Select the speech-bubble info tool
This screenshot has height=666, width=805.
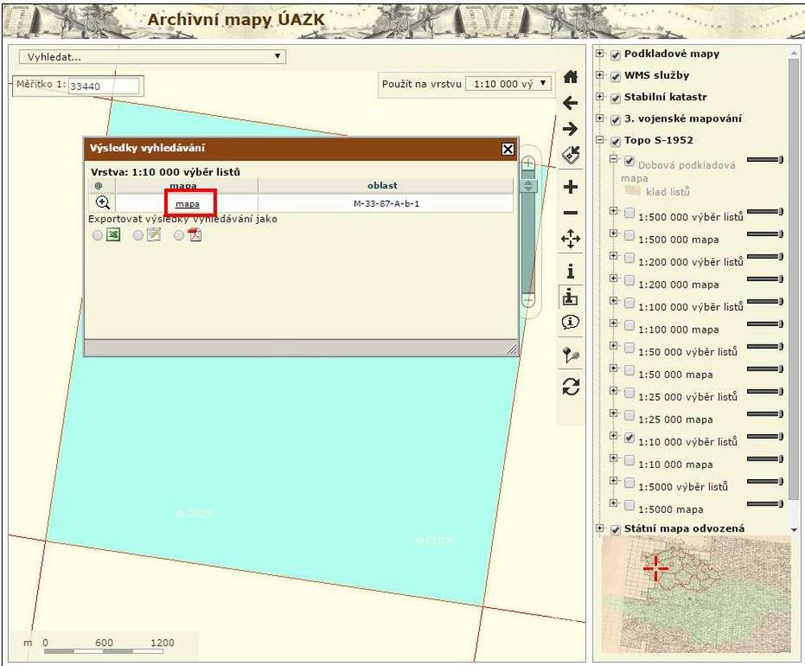coord(571,322)
